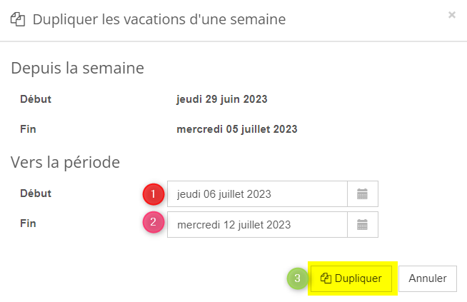
Task: Click the Fin label under 'Depuis la semaine'
Action: [x=28, y=129]
